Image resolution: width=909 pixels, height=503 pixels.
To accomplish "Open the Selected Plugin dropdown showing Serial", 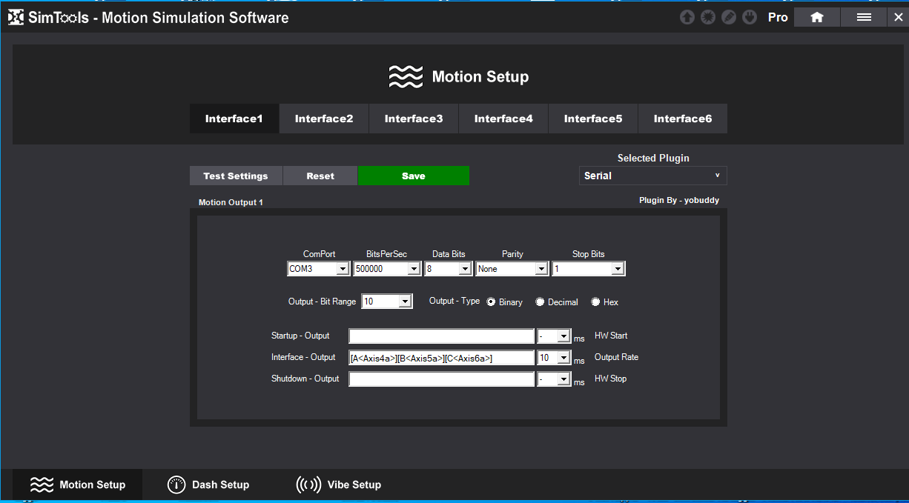I will point(653,176).
